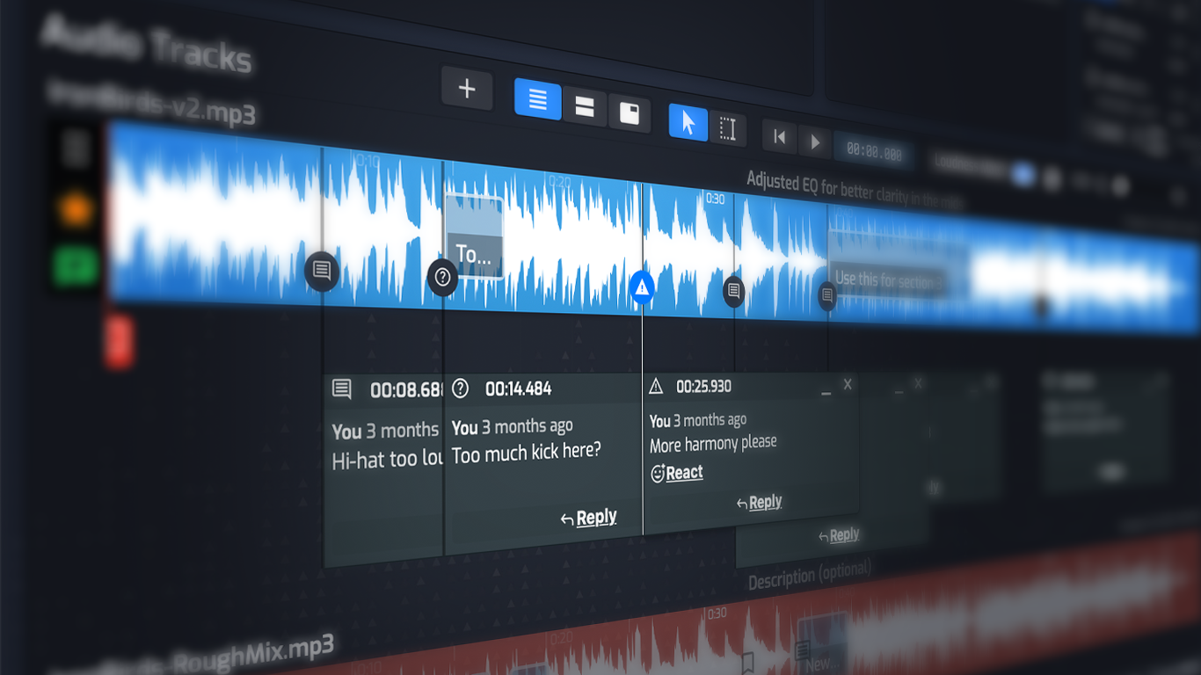Click the skip-to-start playback control
1201x675 pixels.
click(x=779, y=137)
